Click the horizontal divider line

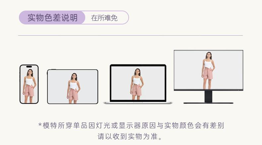tap(130, 35)
